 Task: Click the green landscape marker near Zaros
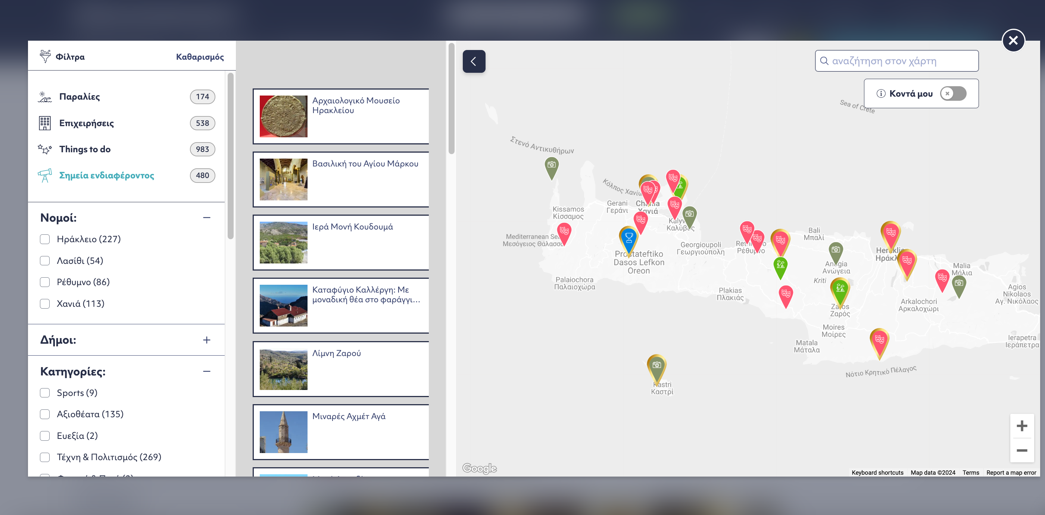click(x=840, y=289)
